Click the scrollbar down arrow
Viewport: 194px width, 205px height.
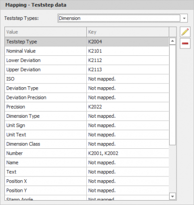coord(173,196)
